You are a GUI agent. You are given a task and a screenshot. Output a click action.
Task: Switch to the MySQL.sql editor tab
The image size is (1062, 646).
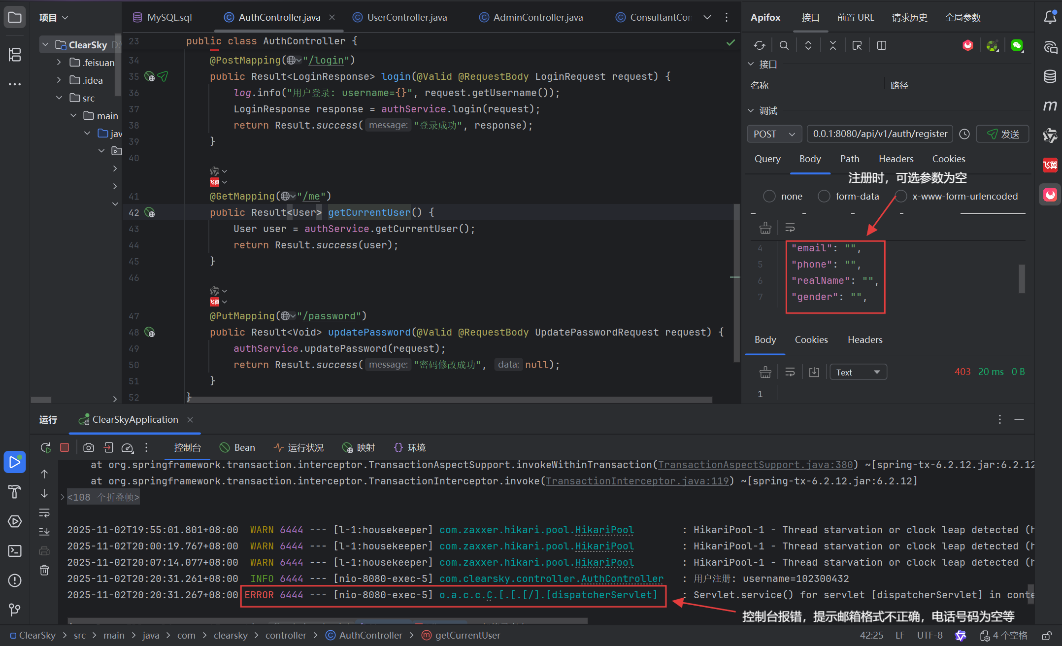[x=163, y=17]
